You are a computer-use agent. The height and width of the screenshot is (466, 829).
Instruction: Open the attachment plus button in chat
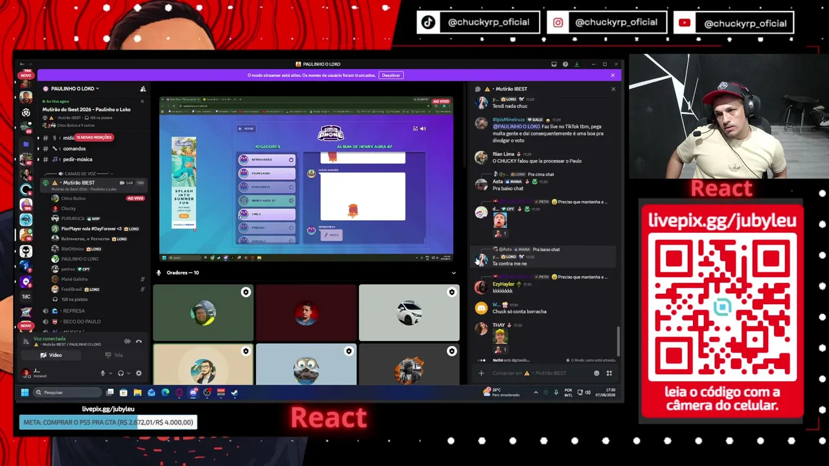pyautogui.click(x=481, y=373)
